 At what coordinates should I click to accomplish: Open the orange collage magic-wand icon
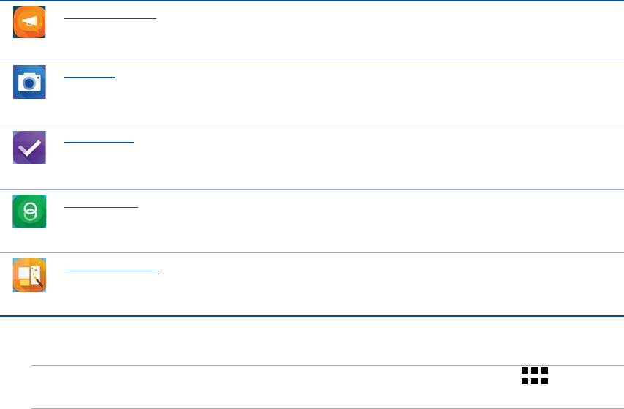point(29,274)
